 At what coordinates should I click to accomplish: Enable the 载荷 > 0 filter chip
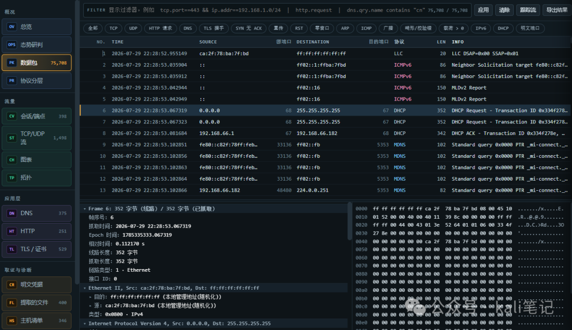pos(453,28)
